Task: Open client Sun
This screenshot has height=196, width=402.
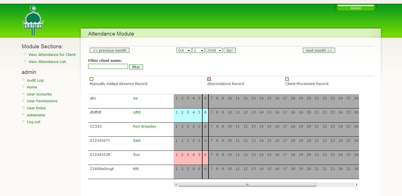Action: point(136,154)
